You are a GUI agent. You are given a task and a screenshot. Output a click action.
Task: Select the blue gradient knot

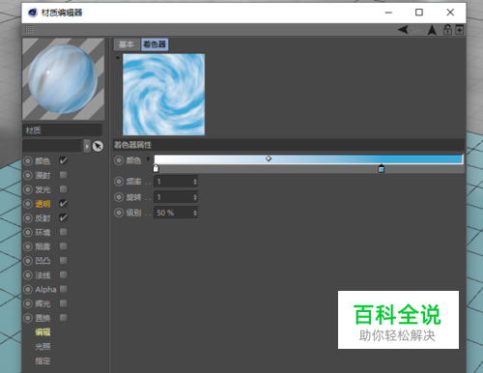click(382, 168)
